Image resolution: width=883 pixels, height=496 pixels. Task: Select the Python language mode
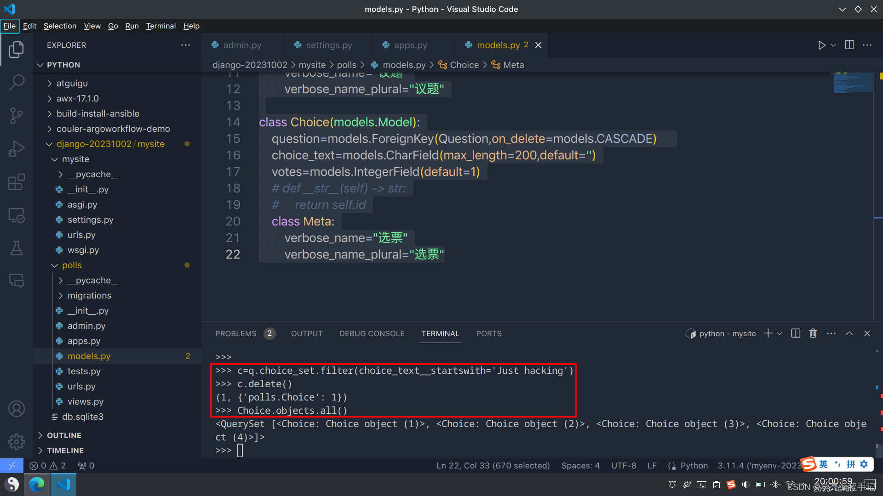tap(694, 466)
